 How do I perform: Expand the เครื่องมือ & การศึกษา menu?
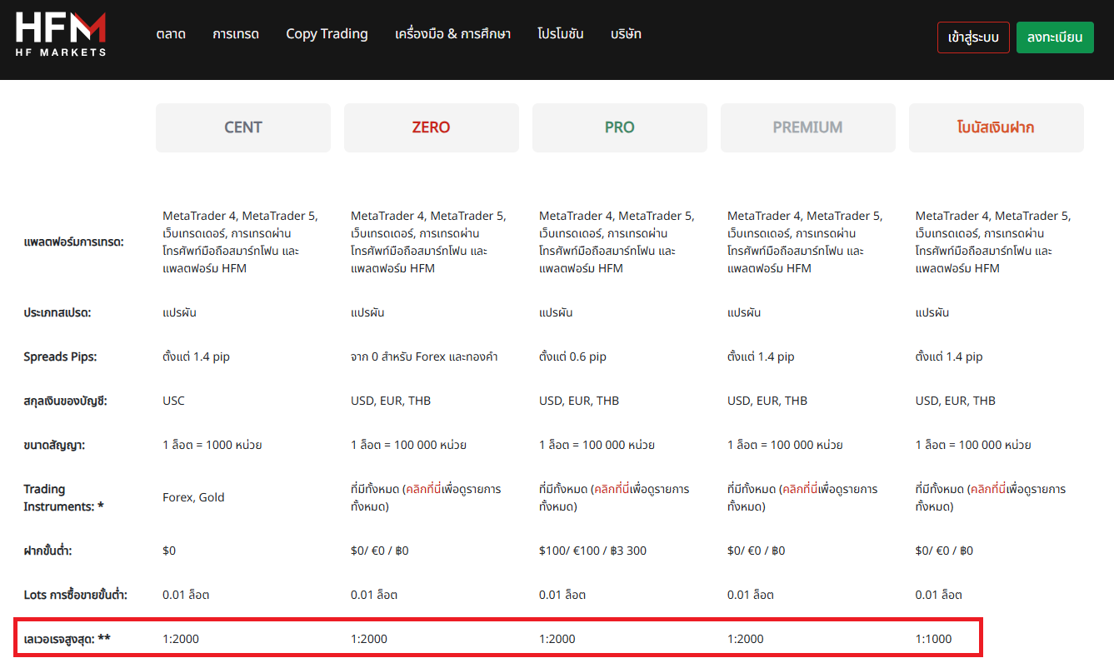pyautogui.click(x=452, y=34)
